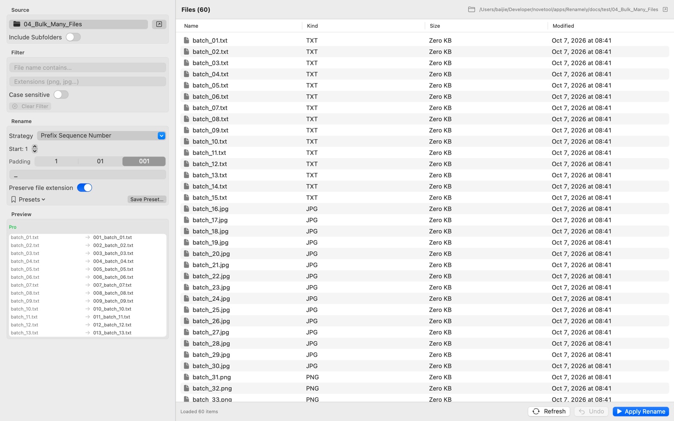Click Undo button
Image resolution: width=674 pixels, height=421 pixels.
click(591, 411)
